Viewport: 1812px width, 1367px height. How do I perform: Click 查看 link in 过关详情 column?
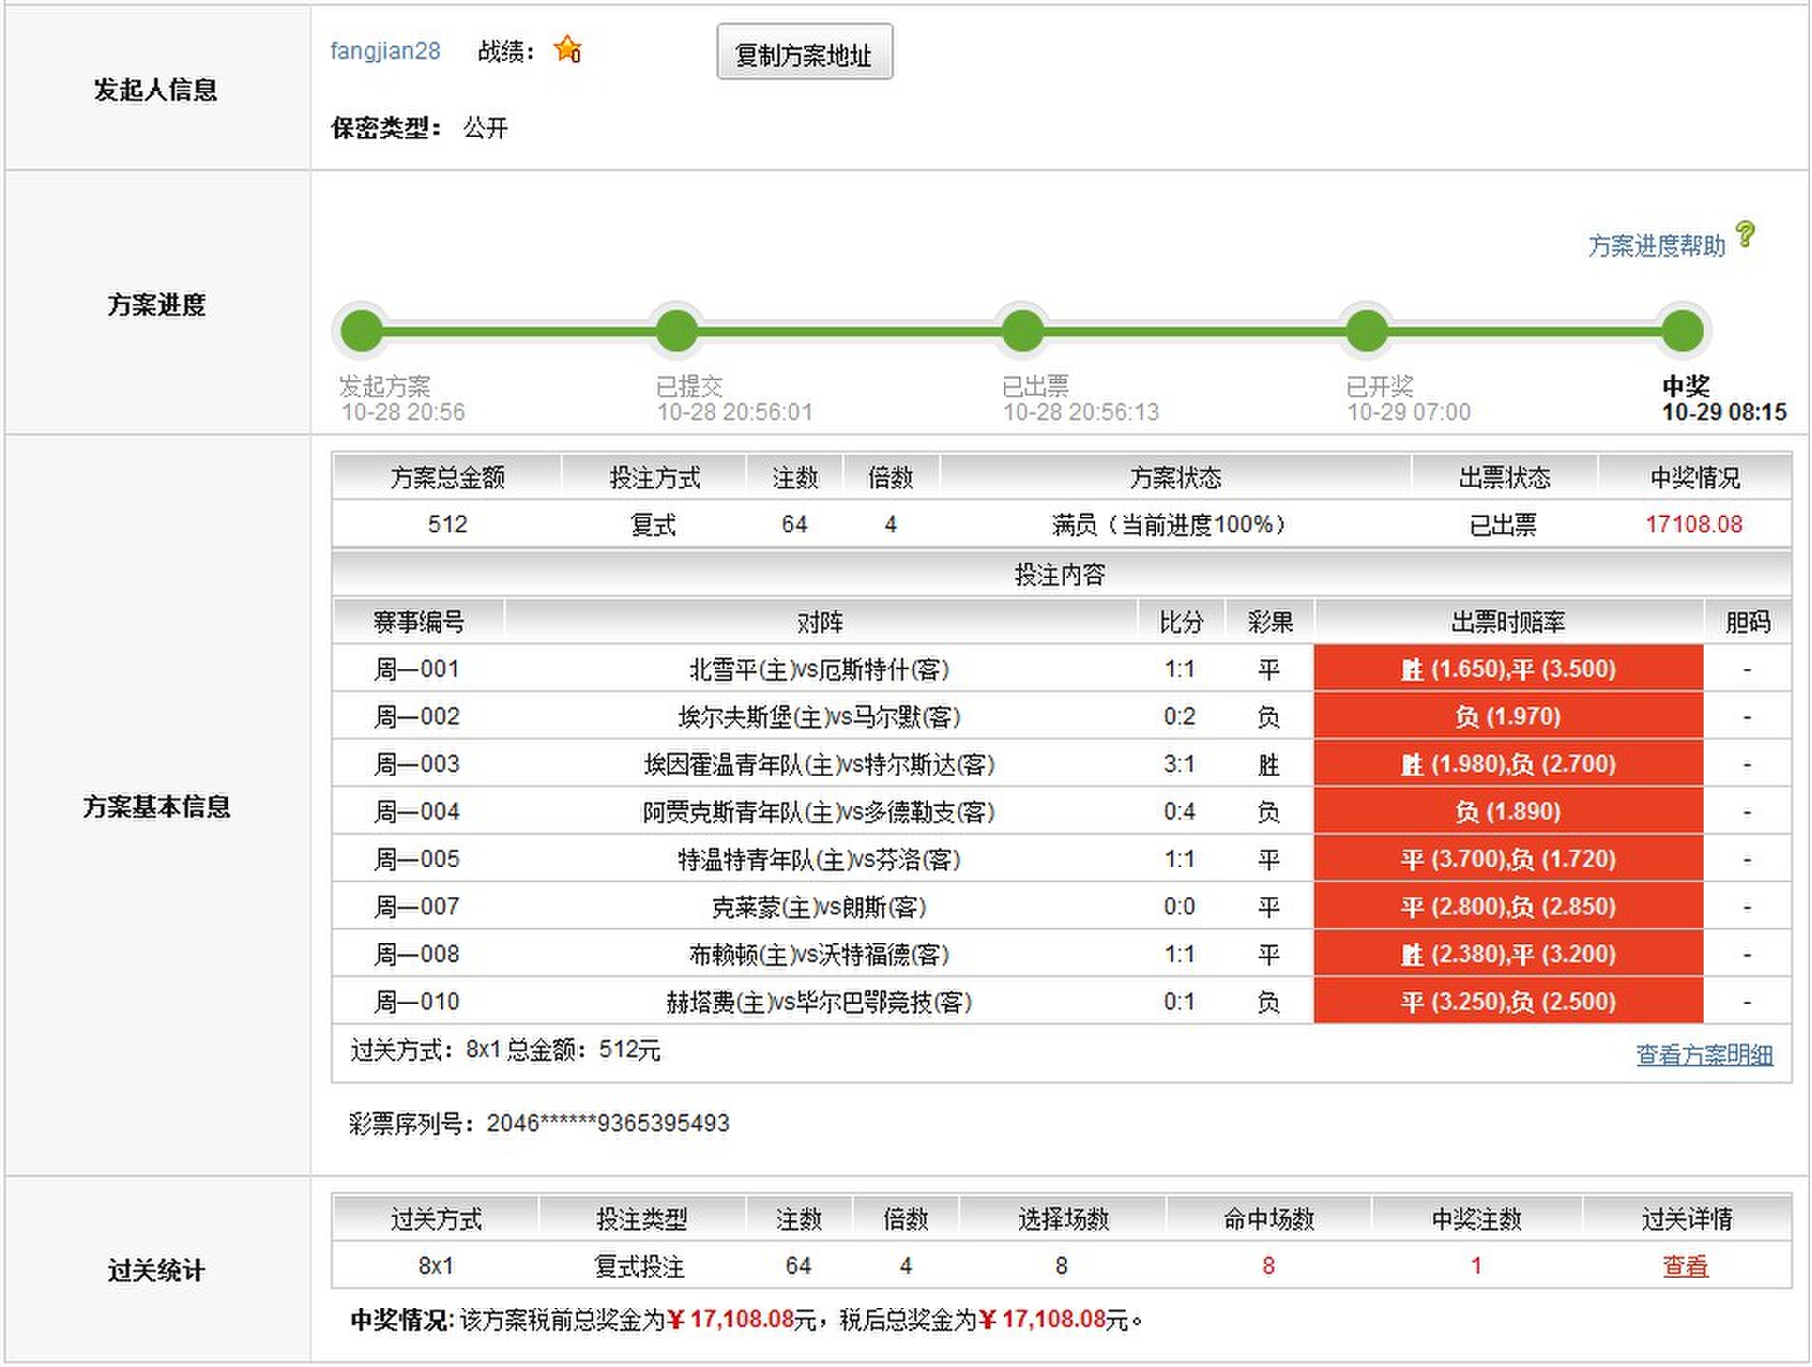1685,1266
